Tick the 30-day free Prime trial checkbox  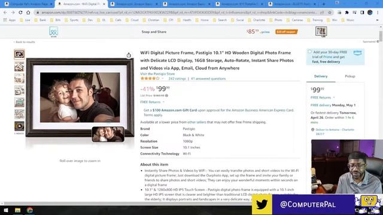(310, 52)
